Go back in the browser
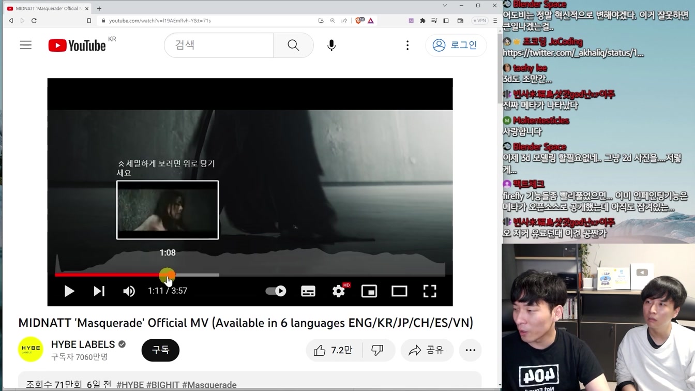The image size is (695, 391). 11,21
